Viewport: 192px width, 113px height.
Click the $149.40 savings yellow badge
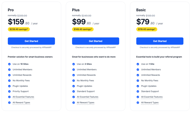pyautogui.click(x=83, y=29)
